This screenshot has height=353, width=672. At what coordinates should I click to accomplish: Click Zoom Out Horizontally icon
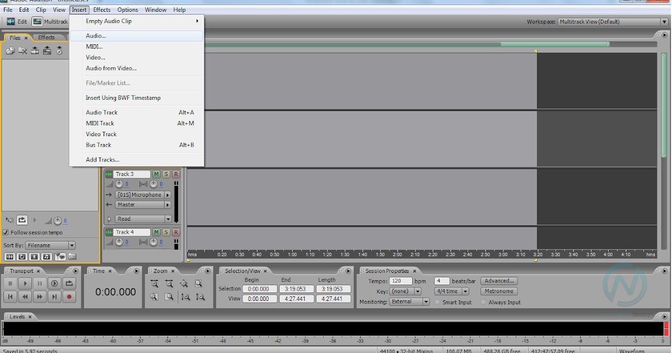click(169, 284)
